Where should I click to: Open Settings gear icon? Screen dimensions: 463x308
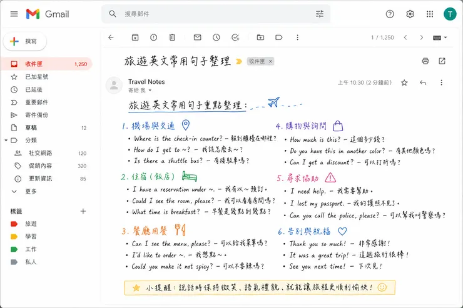tap(410, 14)
